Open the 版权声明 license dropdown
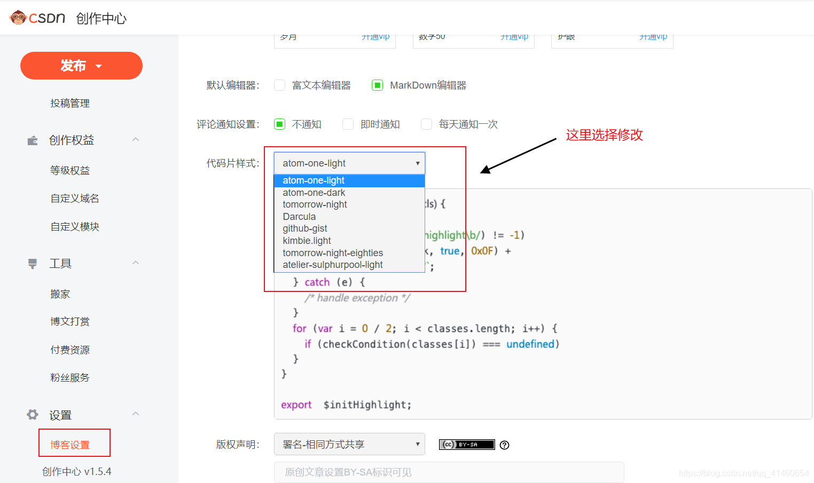The height and width of the screenshot is (483, 814). click(x=349, y=444)
